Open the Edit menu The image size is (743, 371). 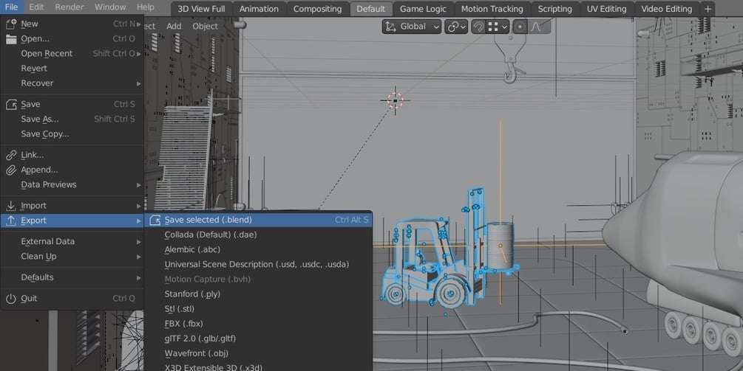click(36, 7)
